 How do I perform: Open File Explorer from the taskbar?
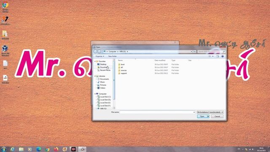pos(21,149)
